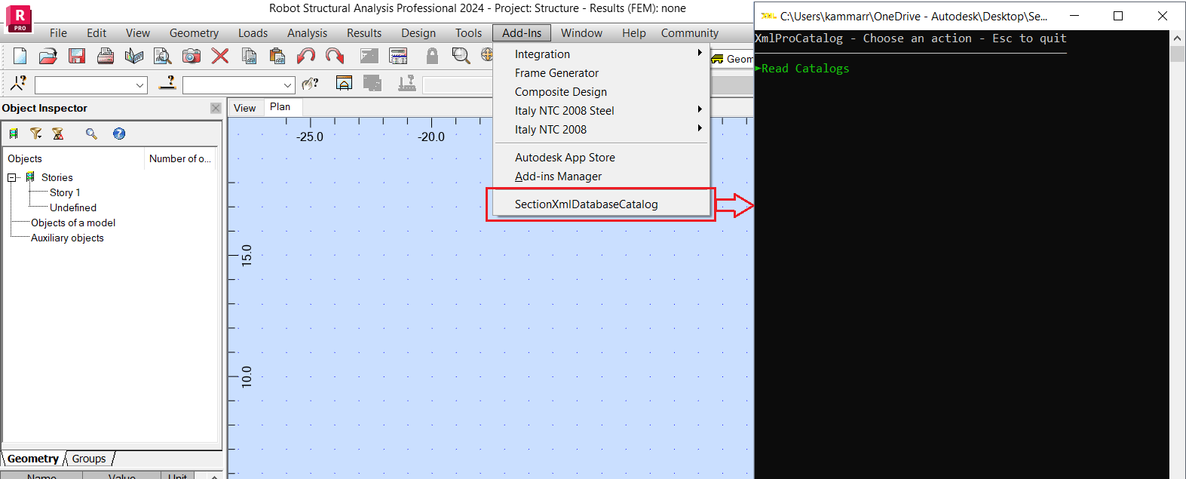Undo with the red left-curved arrow
Viewport: 1186px width, 479px height.
tap(306, 55)
